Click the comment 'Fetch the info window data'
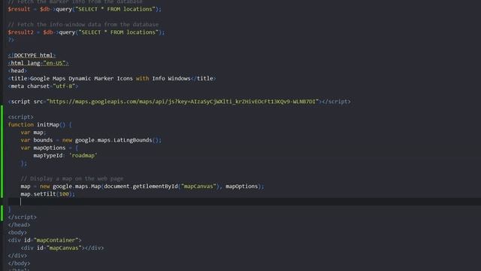 pos(83,25)
